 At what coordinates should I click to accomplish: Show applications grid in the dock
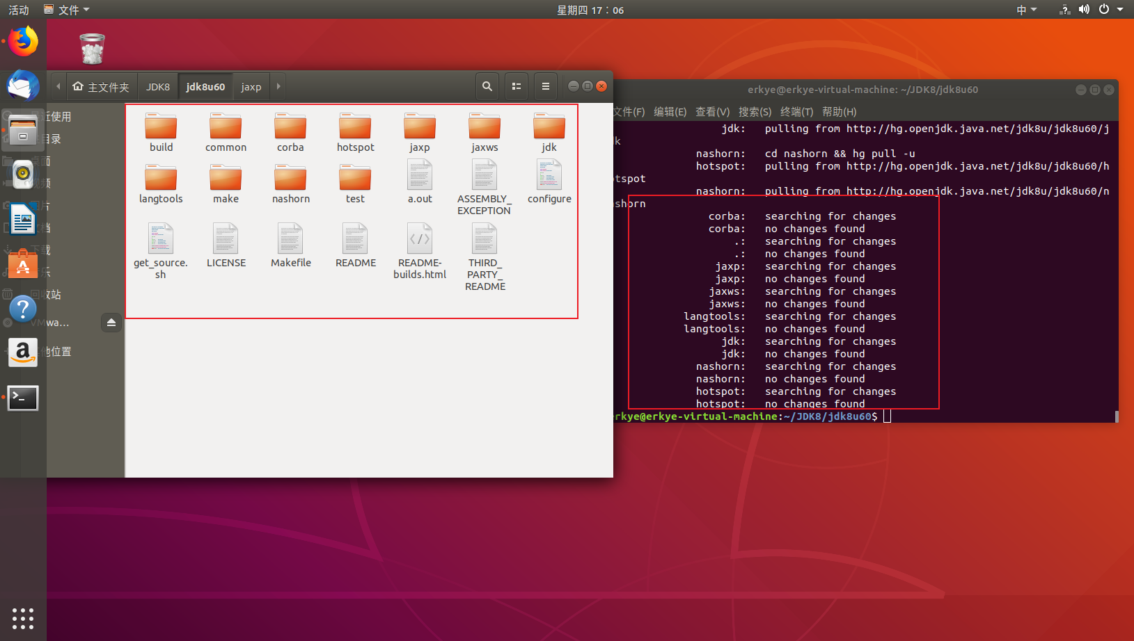[23, 618]
